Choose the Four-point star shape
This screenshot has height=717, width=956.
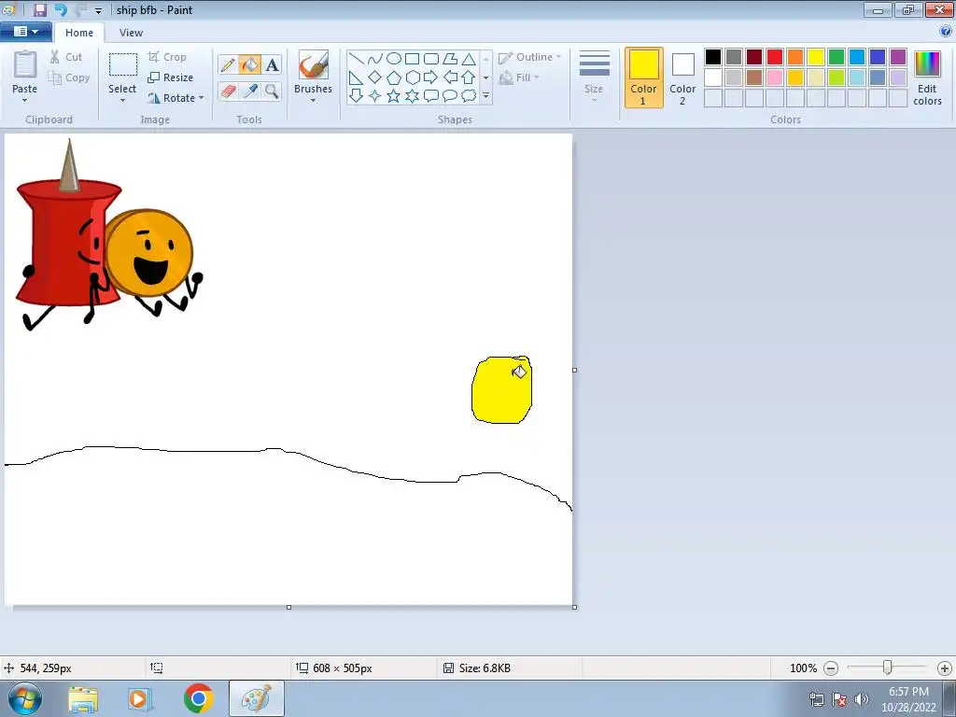(x=375, y=96)
